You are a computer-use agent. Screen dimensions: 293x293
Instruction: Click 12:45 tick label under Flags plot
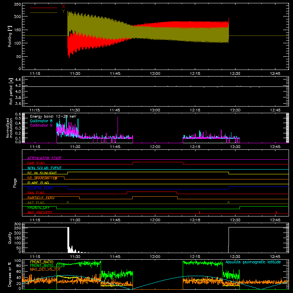(275, 220)
